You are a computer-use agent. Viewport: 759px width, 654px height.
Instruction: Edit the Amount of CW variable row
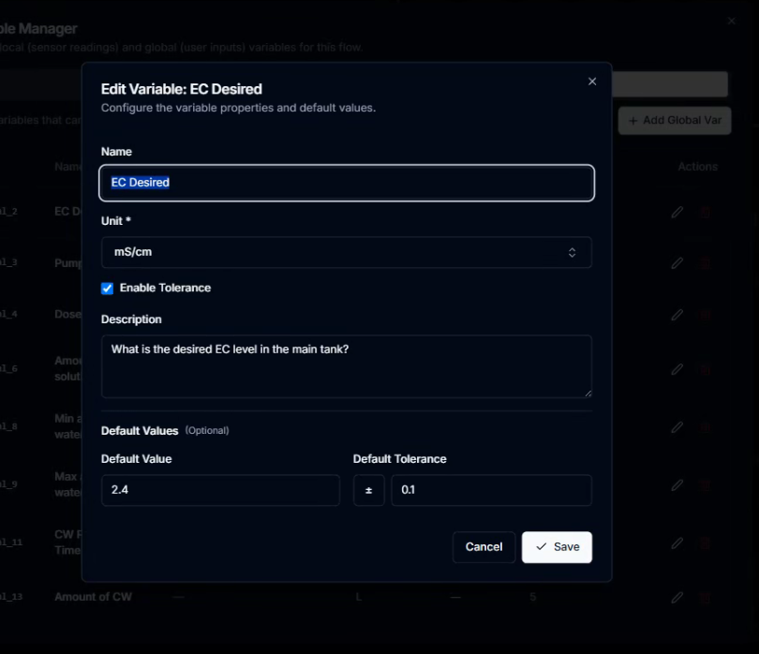677,598
